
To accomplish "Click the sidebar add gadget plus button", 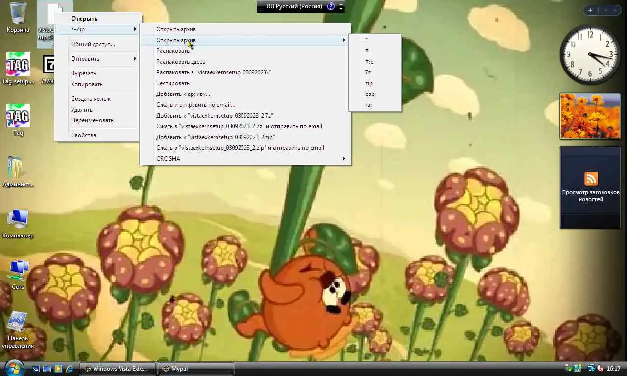I will (590, 10).
